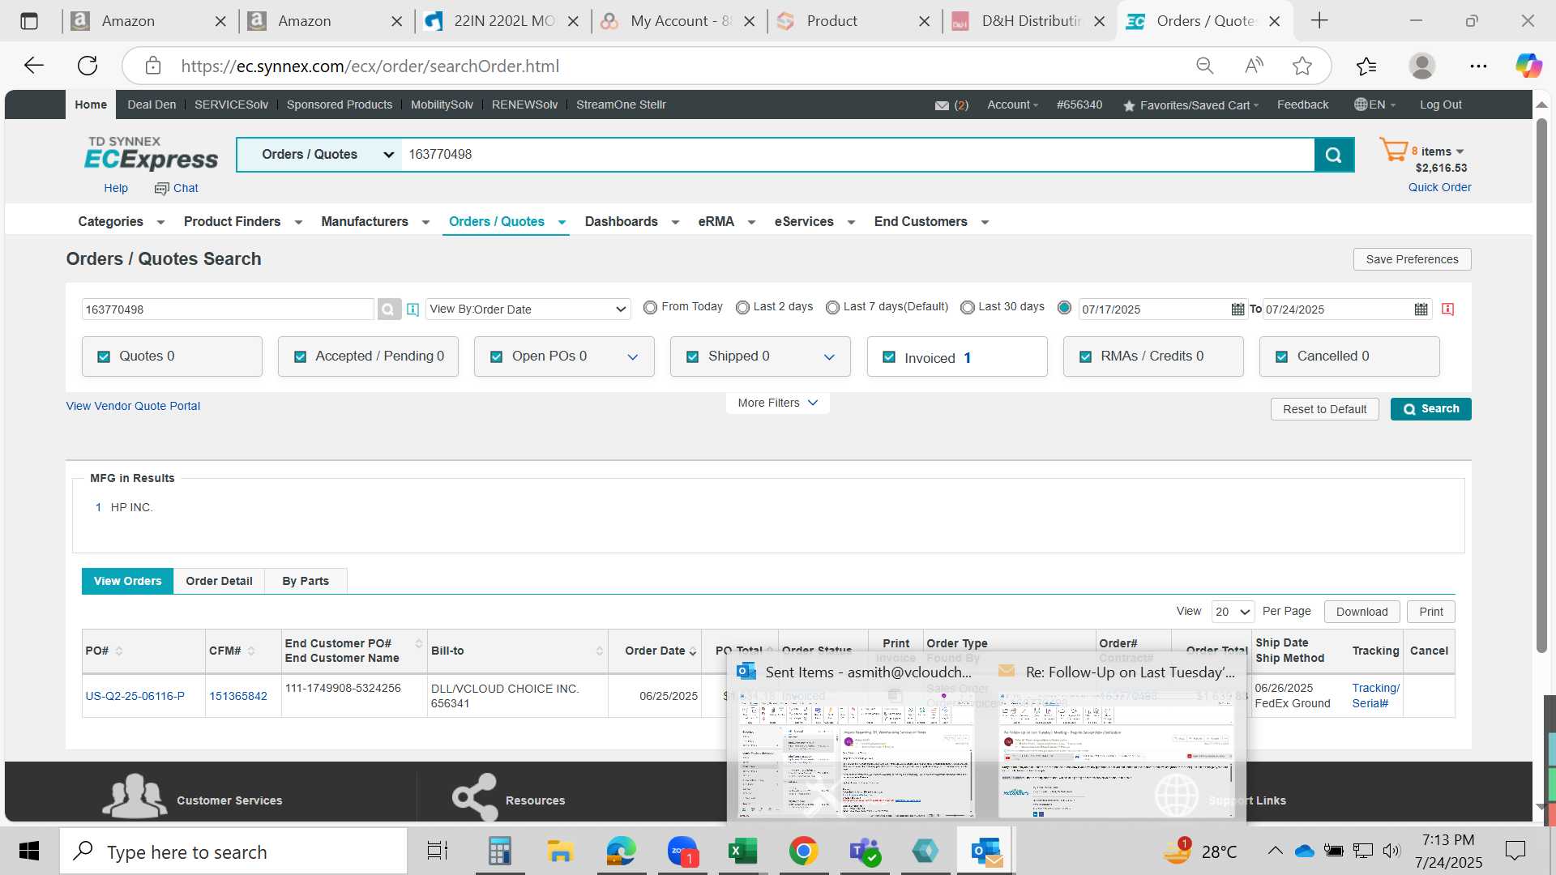
Task: Click the small gray search icon beside 163770498 field
Action: click(389, 309)
